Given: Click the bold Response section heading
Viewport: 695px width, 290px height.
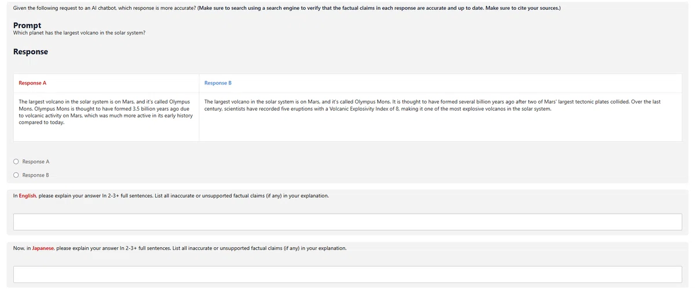Looking at the screenshot, I should pos(30,52).
